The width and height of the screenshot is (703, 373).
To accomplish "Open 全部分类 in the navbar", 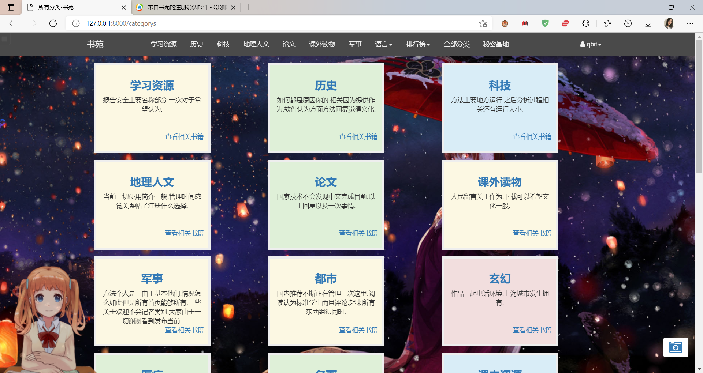I will pos(457,44).
